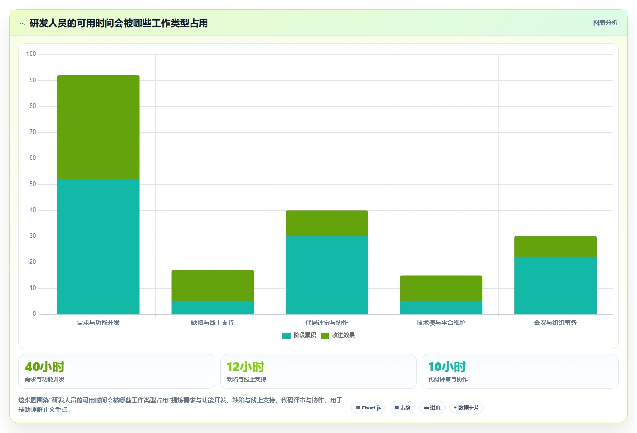Click the y-axis value 100
The image size is (637, 433).
click(x=31, y=54)
